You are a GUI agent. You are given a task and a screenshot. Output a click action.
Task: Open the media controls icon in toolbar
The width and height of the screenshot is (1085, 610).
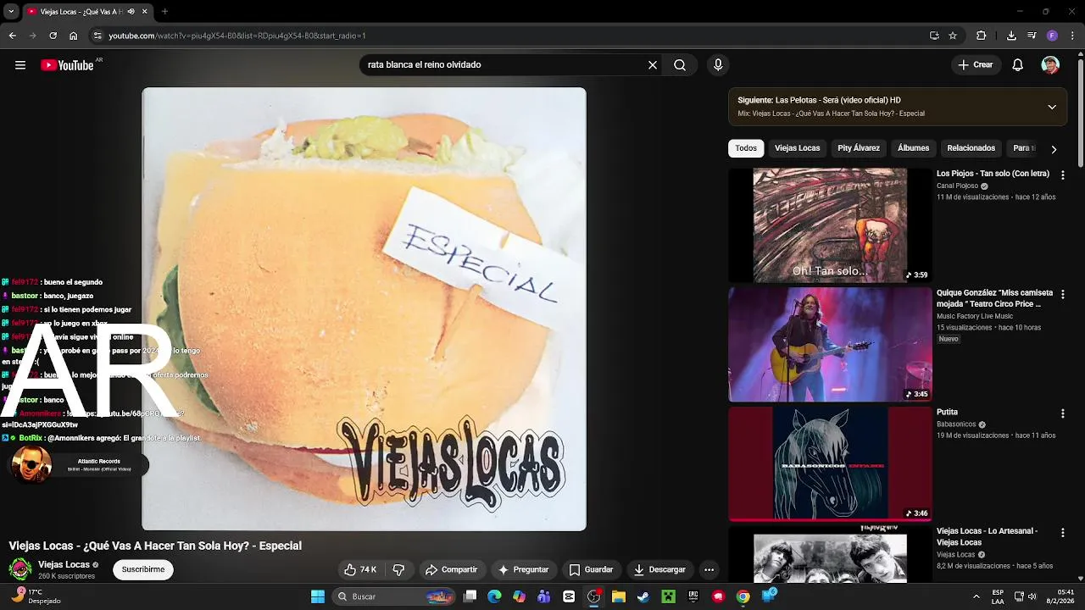(1032, 36)
